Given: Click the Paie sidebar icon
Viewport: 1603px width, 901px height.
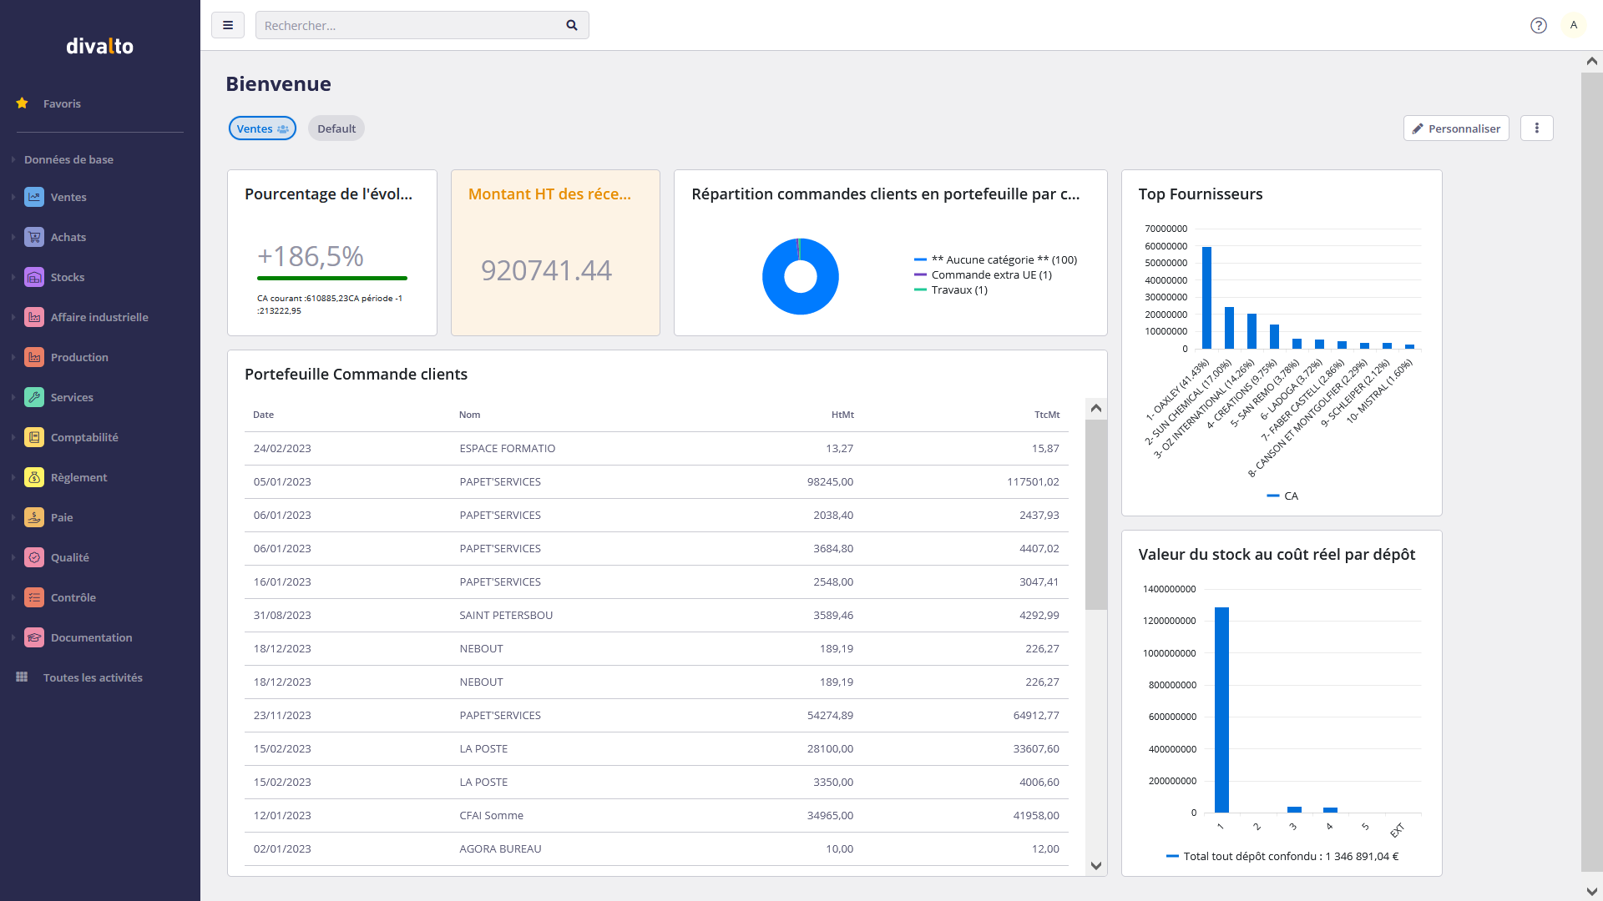Looking at the screenshot, I should pyautogui.click(x=34, y=517).
